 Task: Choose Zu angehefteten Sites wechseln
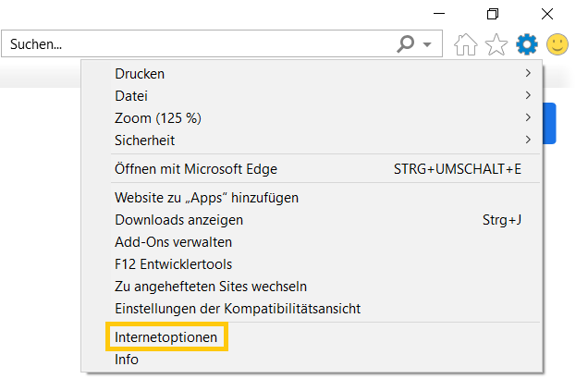click(312, 286)
